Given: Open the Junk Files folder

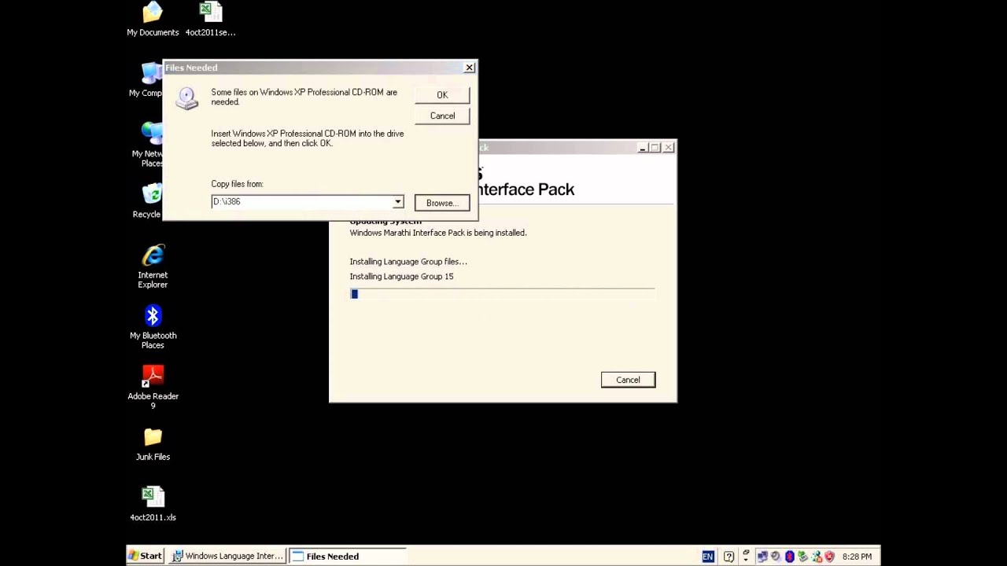Looking at the screenshot, I should click(x=153, y=444).
